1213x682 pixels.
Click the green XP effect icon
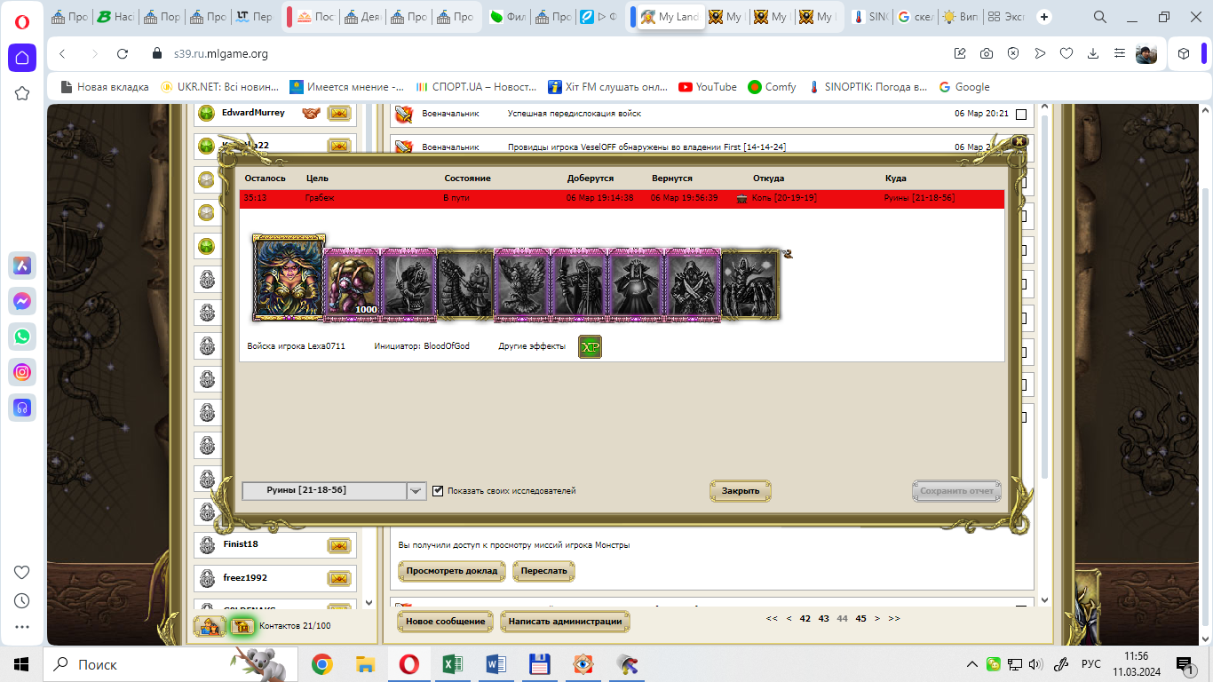click(590, 347)
